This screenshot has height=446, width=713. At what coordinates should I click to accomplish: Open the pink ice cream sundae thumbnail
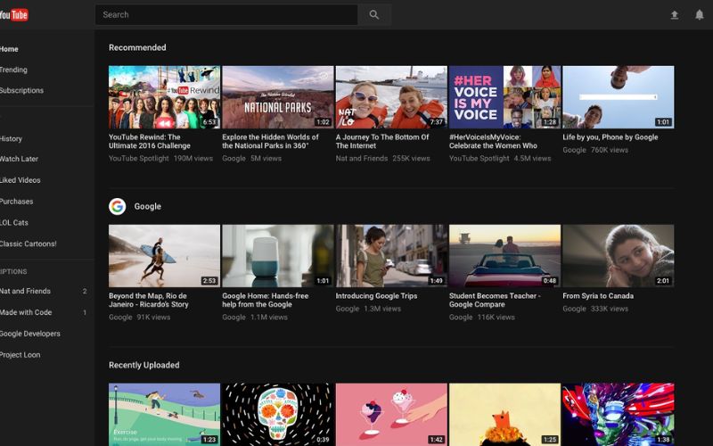click(391, 414)
